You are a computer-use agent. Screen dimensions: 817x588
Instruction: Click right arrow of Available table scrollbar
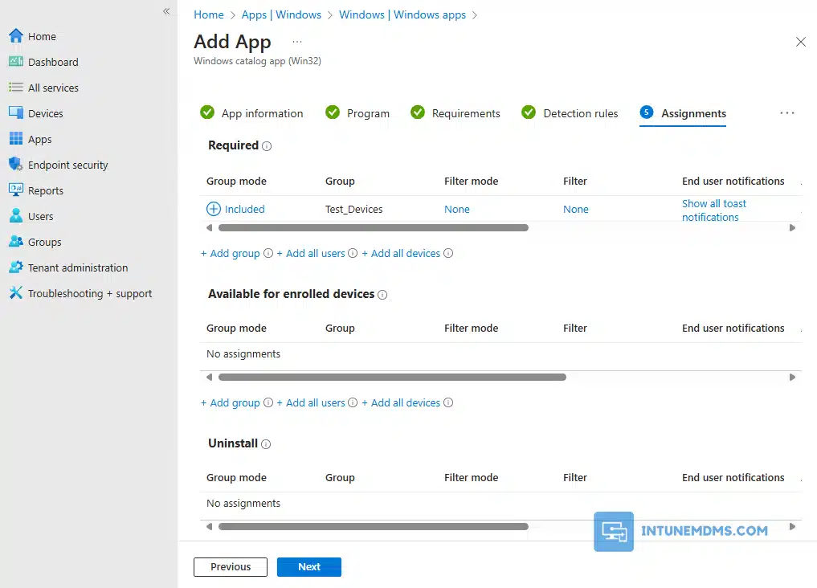(x=792, y=377)
